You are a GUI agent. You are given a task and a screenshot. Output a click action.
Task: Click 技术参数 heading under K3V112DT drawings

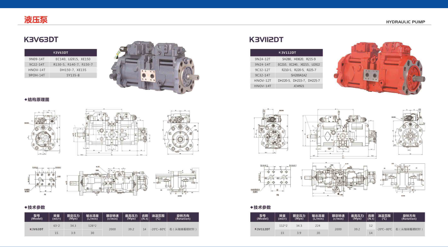click(x=260, y=207)
